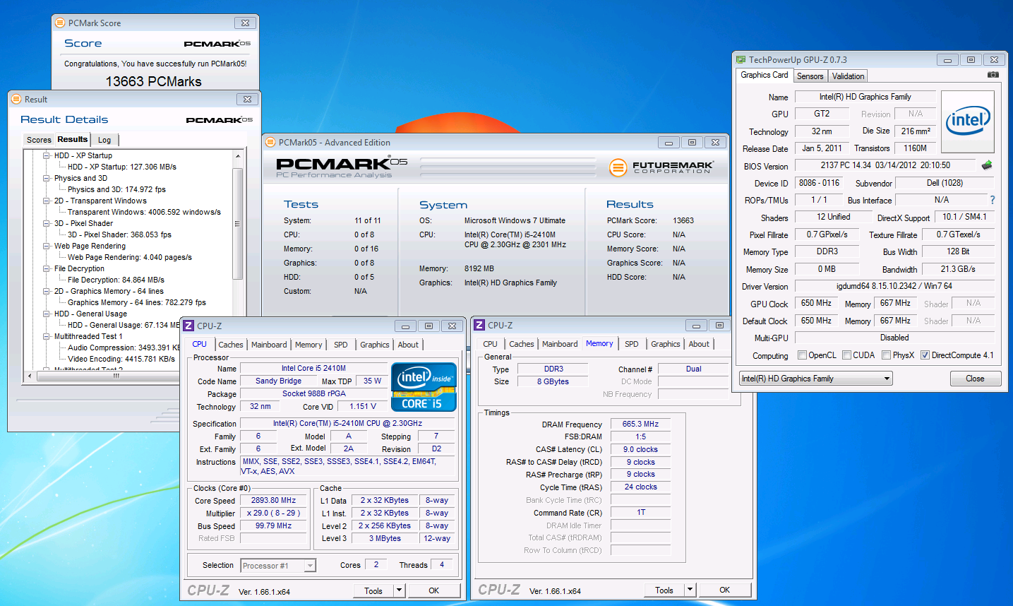Select 'HDD - XP Startup: 127.306 MB/s' row
1013x606 pixels.
[122, 167]
